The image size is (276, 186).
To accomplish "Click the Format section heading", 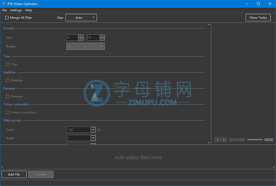I will (x=9, y=28).
